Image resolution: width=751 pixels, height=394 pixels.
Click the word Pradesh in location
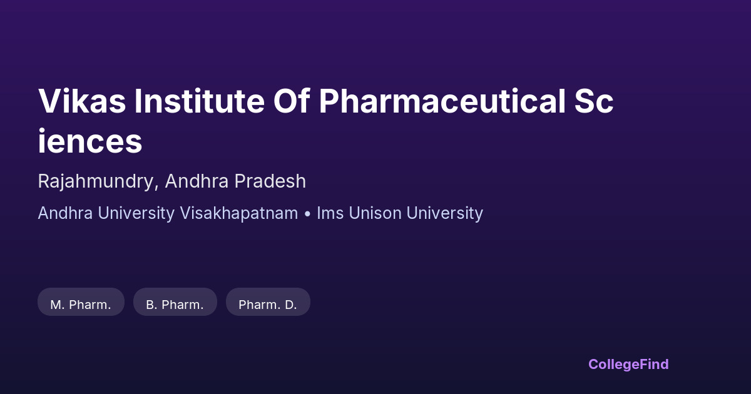(x=270, y=181)
